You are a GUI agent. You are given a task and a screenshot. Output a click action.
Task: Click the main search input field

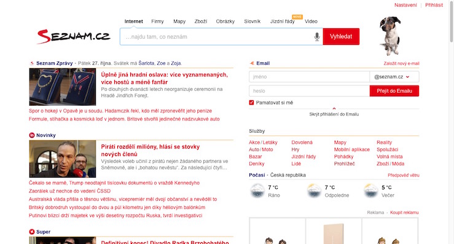[x=217, y=37]
